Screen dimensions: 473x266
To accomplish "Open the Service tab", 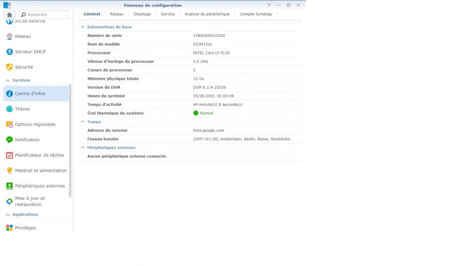I will pos(167,14).
